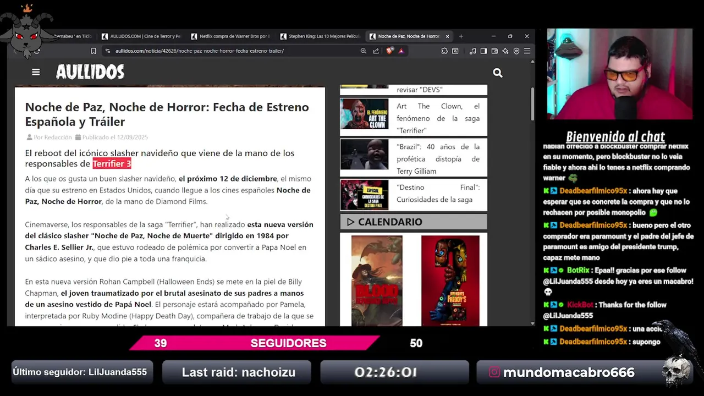Open Leo AI sparkle icon

[x=505, y=51]
